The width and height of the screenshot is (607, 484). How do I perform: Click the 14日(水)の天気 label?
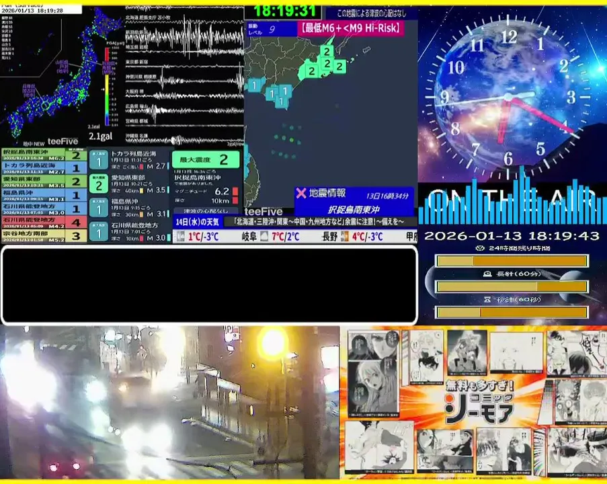pos(197,222)
